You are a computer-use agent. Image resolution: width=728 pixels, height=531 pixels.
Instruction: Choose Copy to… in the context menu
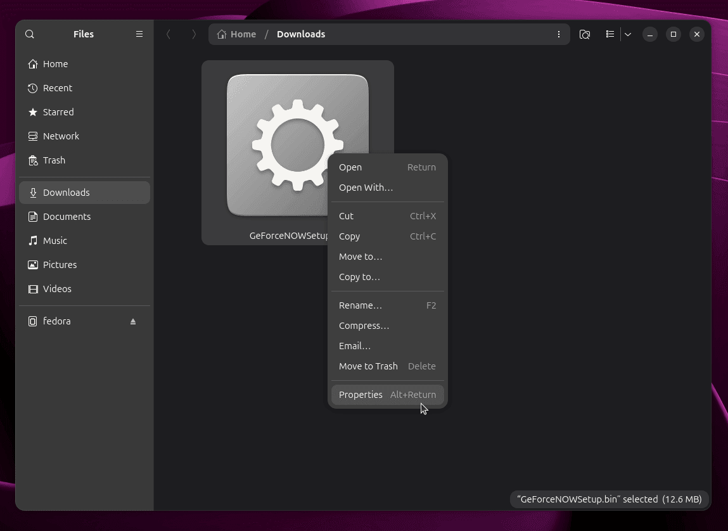[x=387, y=277]
